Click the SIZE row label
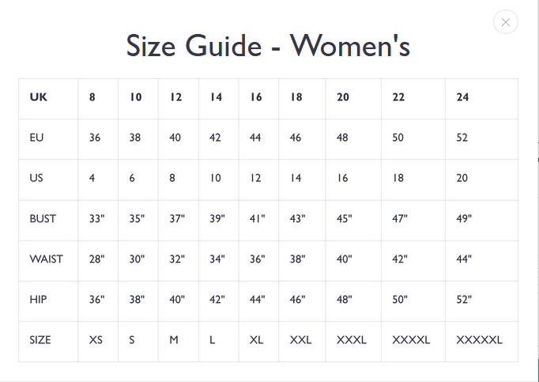This screenshot has width=539, height=382. [x=40, y=340]
